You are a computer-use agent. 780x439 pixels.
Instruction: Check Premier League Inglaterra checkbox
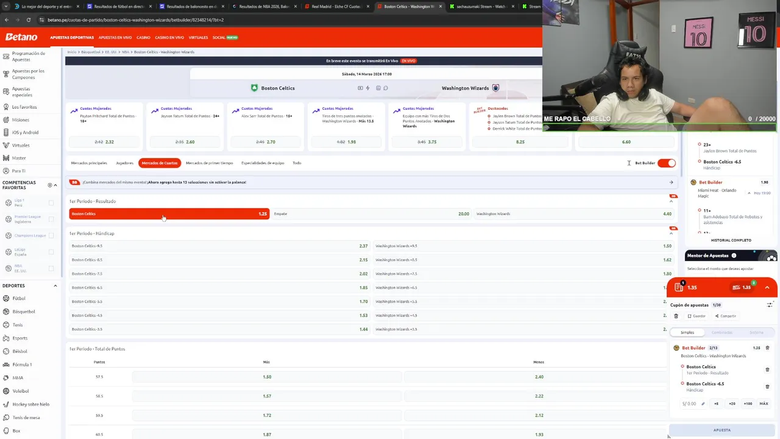click(51, 219)
